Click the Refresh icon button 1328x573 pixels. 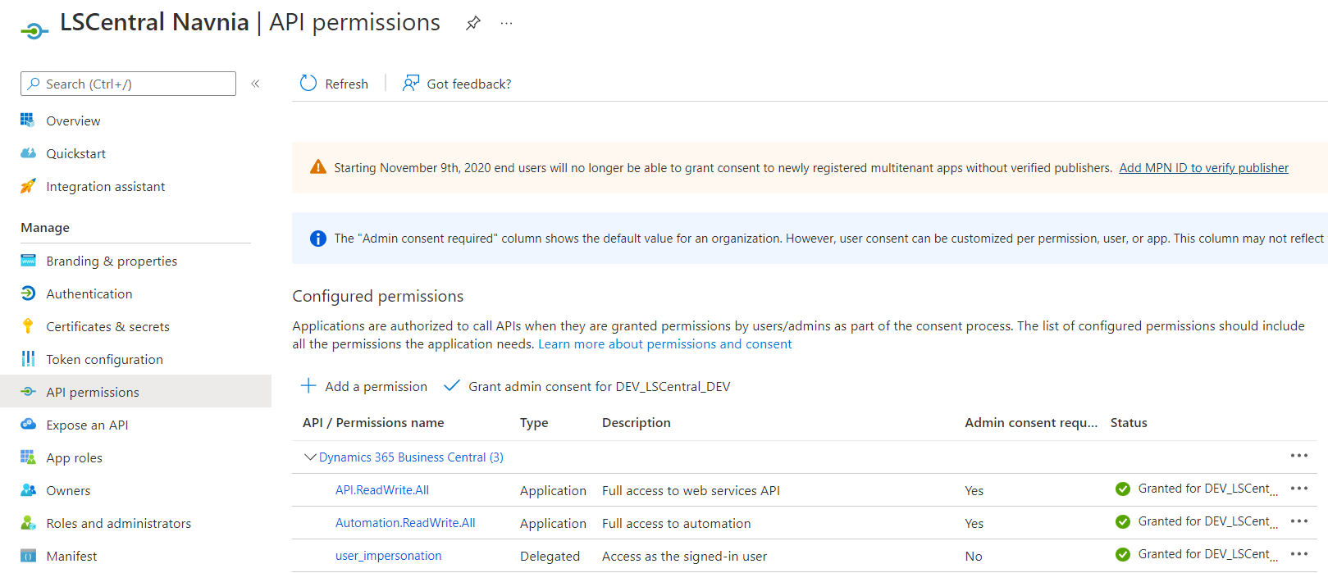point(308,84)
